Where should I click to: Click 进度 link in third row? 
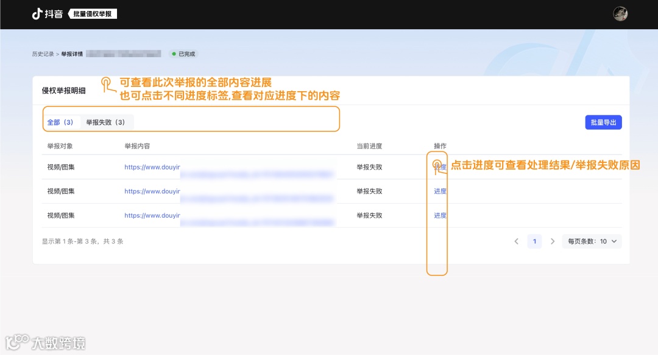tap(440, 216)
